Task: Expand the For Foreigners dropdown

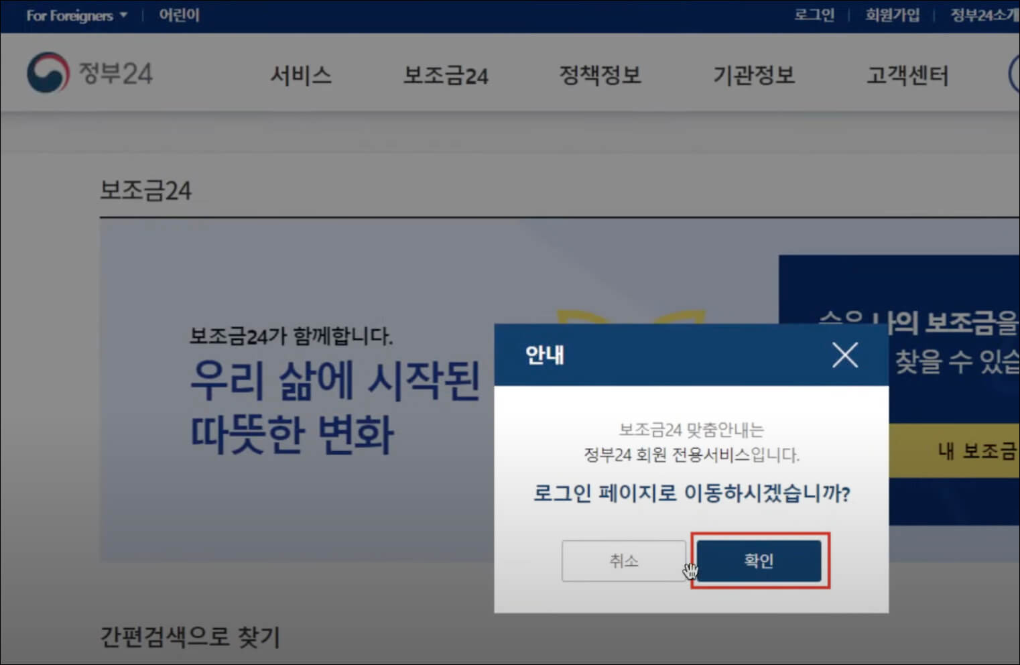Action: point(76,15)
